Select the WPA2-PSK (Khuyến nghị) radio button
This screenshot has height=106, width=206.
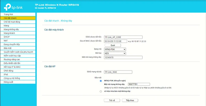click(101, 81)
